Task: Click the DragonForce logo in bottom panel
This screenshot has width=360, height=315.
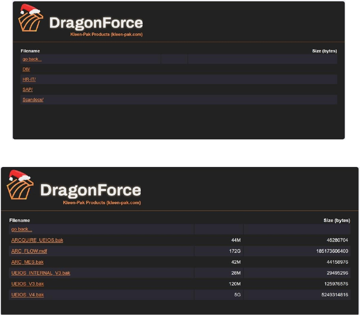Action: click(x=20, y=185)
